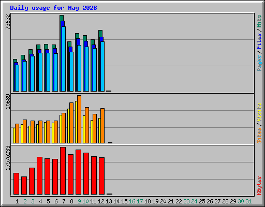Viewport: 265px width, 207px height.
Task: Click day label 28 on x-axis
Action: 225,201
